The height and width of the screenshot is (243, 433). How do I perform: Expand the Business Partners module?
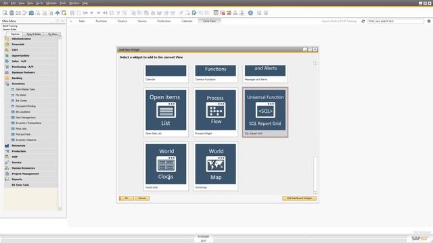tap(23, 72)
